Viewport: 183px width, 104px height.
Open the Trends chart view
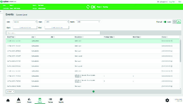[29, 100]
